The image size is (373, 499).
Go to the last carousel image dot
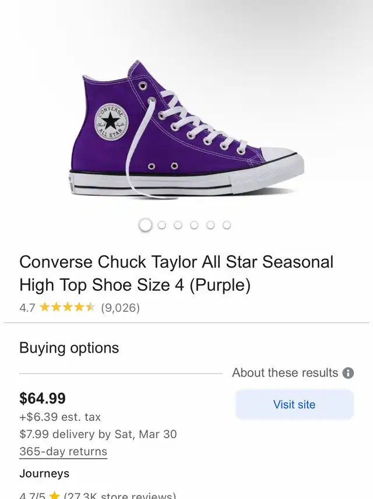[227, 225]
